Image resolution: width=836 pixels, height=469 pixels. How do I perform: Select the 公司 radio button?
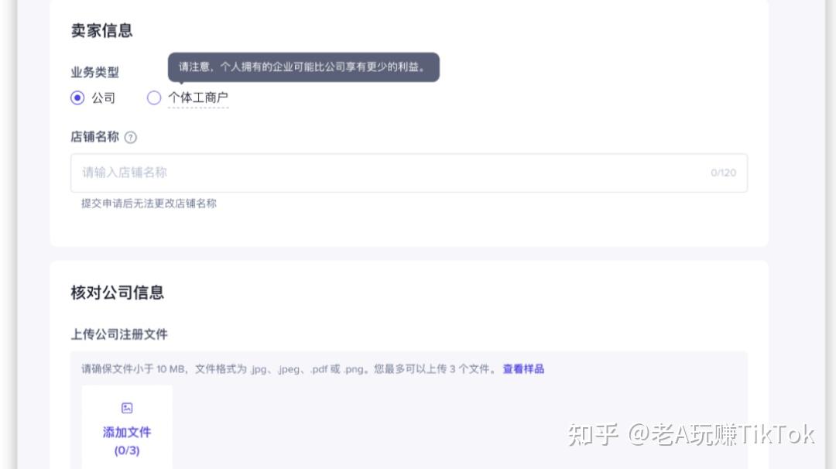point(77,98)
